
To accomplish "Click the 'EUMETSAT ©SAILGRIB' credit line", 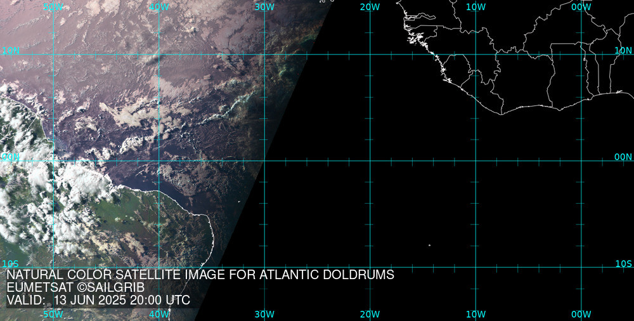I will point(75,288).
